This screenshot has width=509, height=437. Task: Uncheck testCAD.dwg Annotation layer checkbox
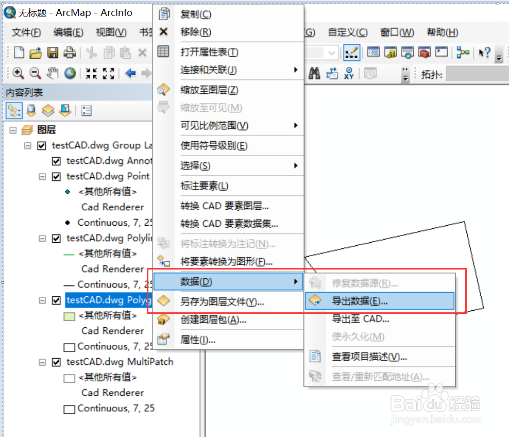(56, 161)
